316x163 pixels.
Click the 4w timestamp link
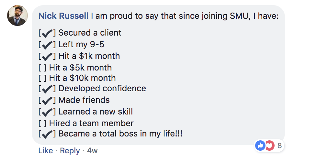tap(92, 151)
